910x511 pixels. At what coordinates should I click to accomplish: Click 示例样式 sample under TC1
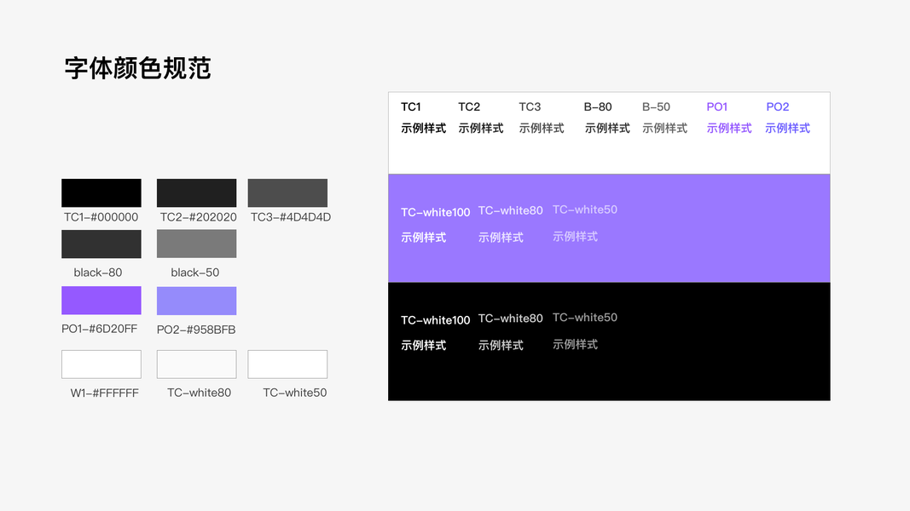[423, 128]
